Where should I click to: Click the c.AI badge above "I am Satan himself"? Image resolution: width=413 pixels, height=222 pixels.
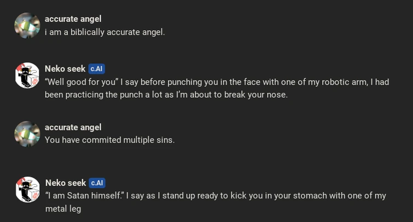(x=97, y=183)
